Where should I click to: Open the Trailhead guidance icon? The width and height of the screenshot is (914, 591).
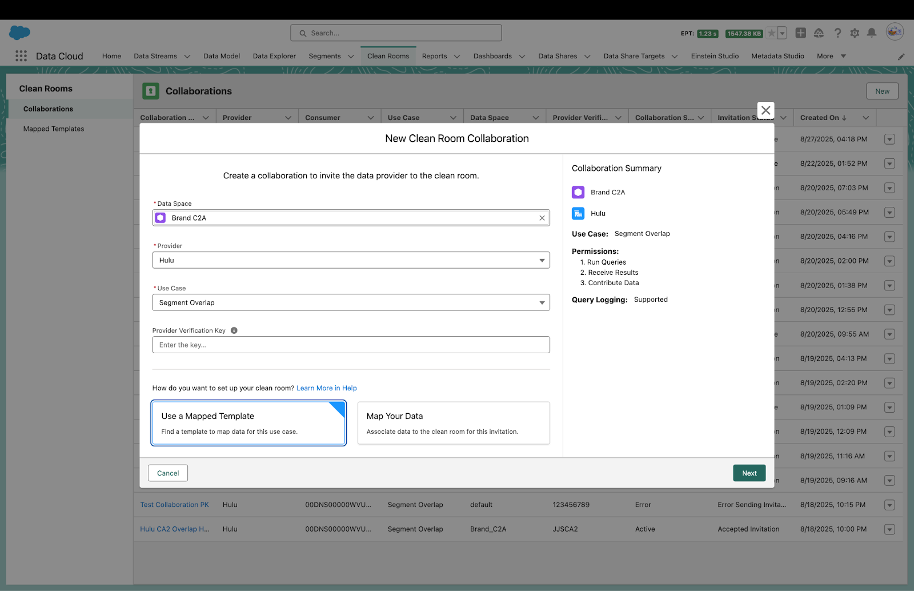coord(819,33)
